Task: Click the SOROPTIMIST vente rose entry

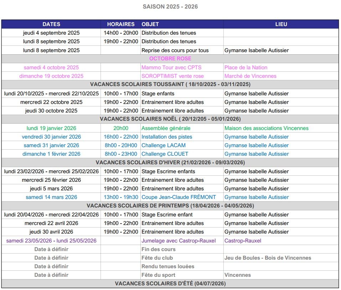Action: click(172, 76)
